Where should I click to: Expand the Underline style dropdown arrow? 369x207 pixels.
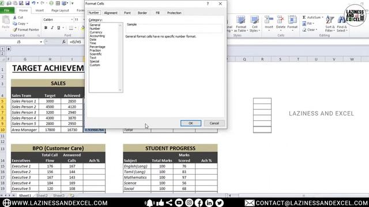(63, 28)
